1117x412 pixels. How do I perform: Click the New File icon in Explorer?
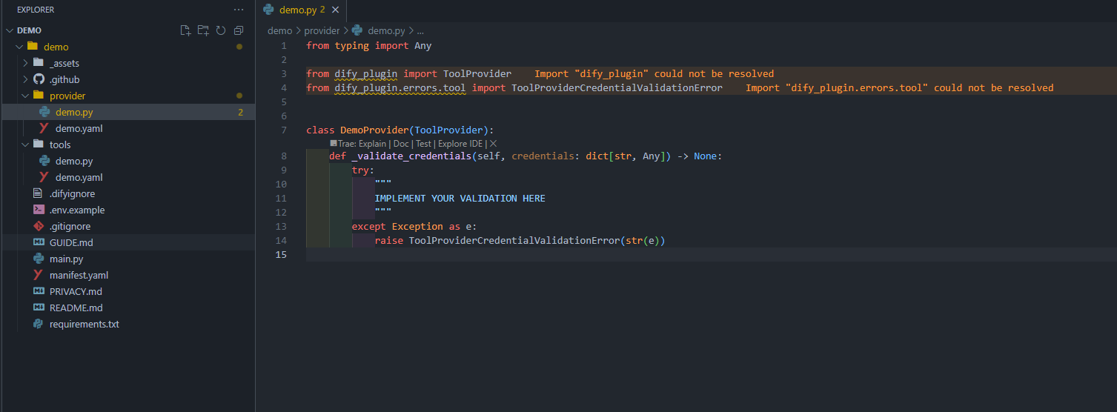pyautogui.click(x=186, y=30)
